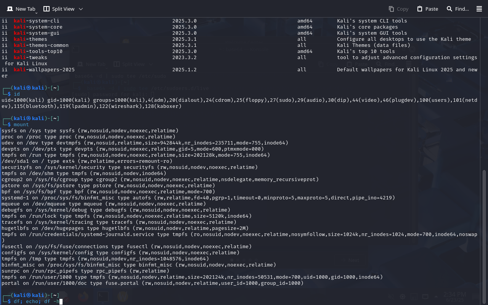Click the 'mqueue on /dev/mqueue' line
Screen dimensions: 488x305
[x=104, y=204]
